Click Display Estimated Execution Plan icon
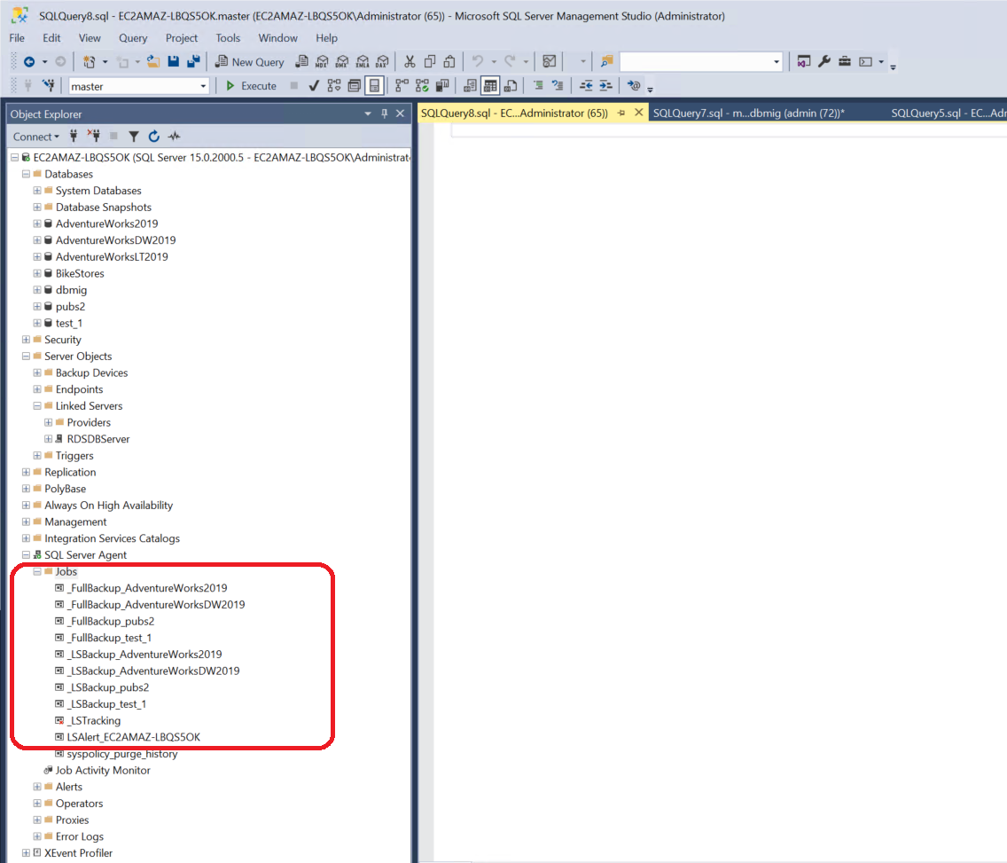 point(334,86)
